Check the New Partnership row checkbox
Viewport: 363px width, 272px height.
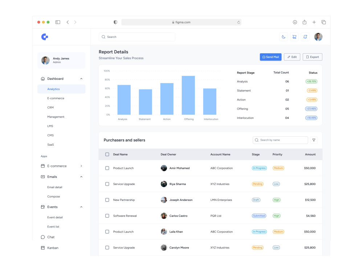coord(107,200)
